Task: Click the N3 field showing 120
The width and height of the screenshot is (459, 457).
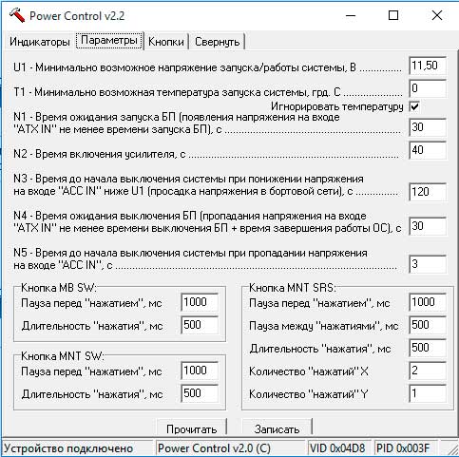Action: tap(428, 192)
